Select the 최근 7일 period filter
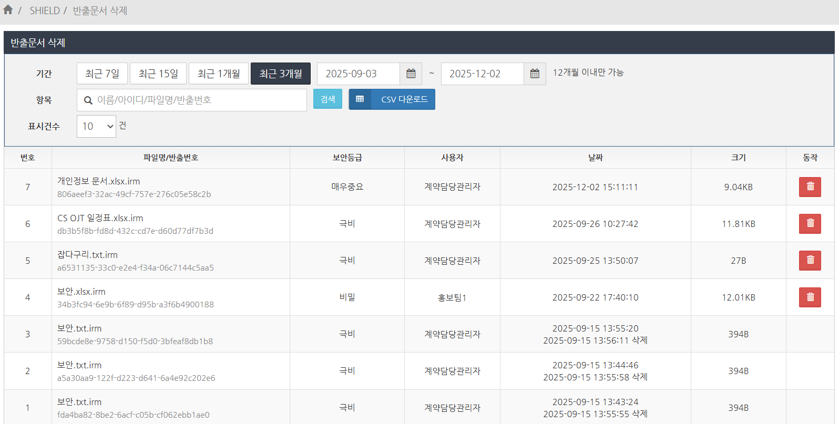 pyautogui.click(x=102, y=74)
